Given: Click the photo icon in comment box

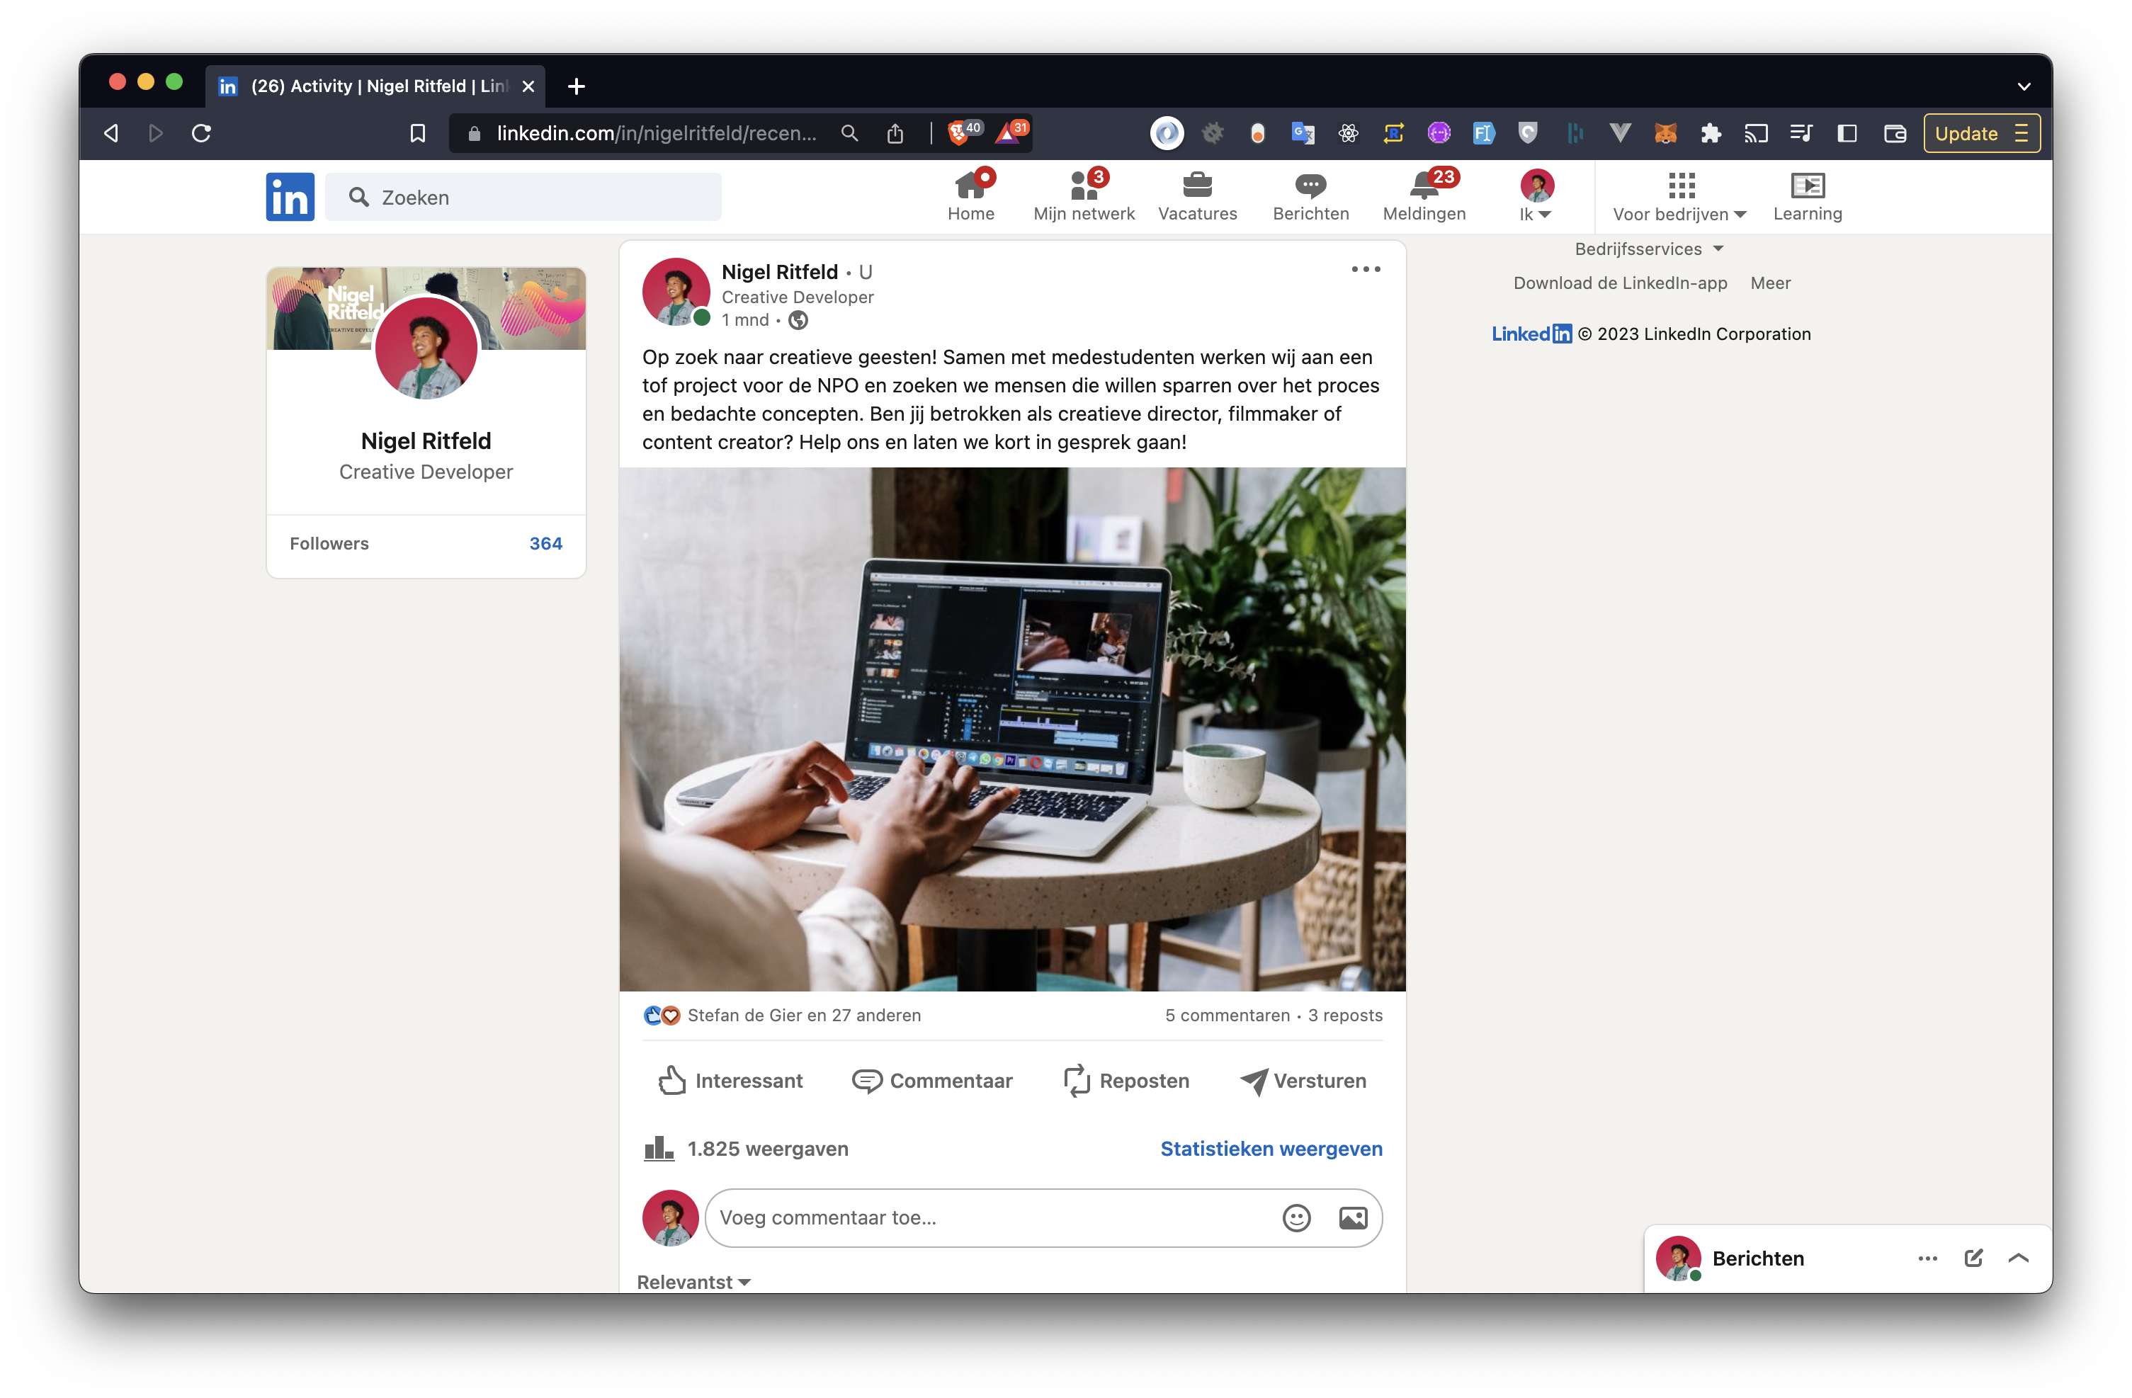Looking at the screenshot, I should (x=1351, y=1217).
